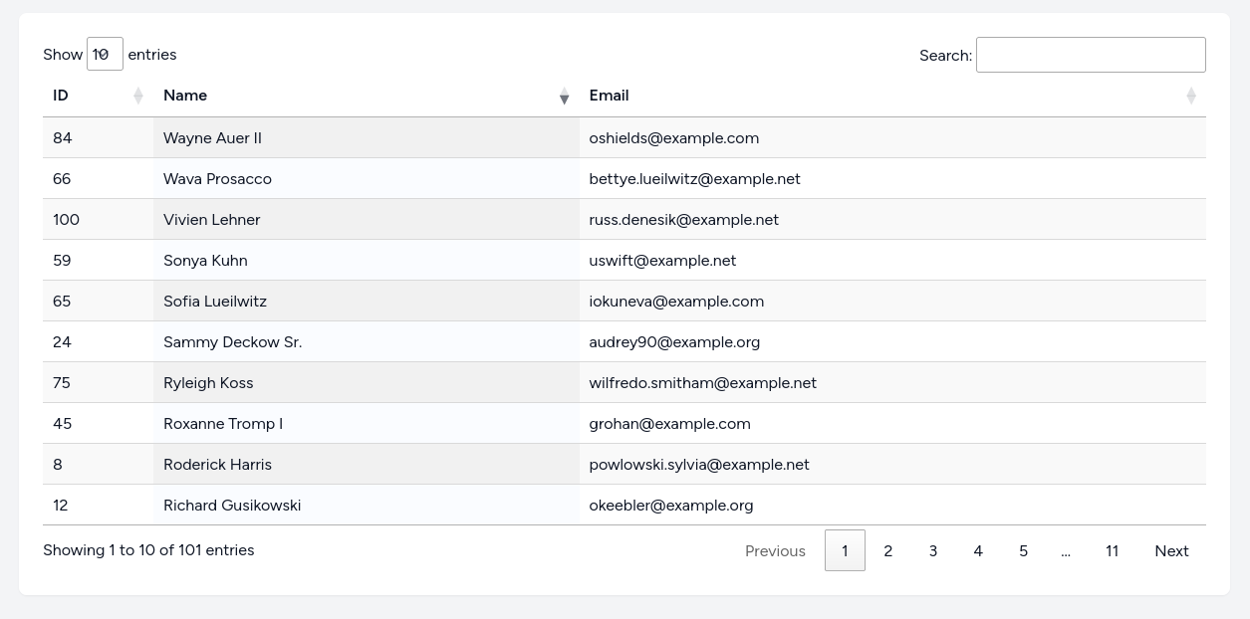Click the Name column sort arrow

pos(564,96)
